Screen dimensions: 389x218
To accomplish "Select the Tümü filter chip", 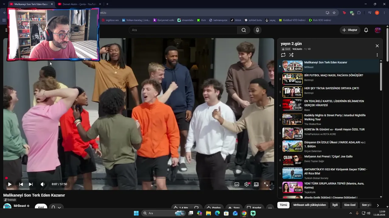I will pos(283,205).
